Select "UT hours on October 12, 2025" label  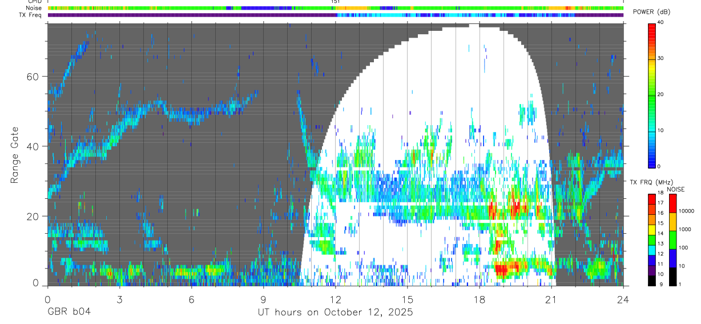tap(335, 313)
